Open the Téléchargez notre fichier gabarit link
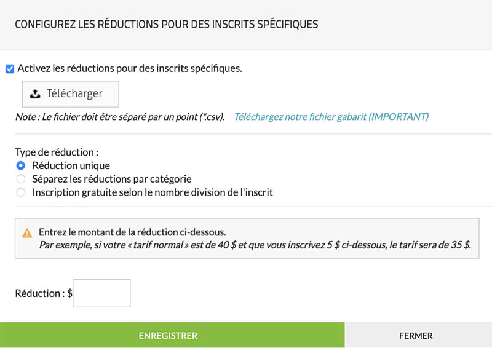492x348 pixels. (x=331, y=116)
